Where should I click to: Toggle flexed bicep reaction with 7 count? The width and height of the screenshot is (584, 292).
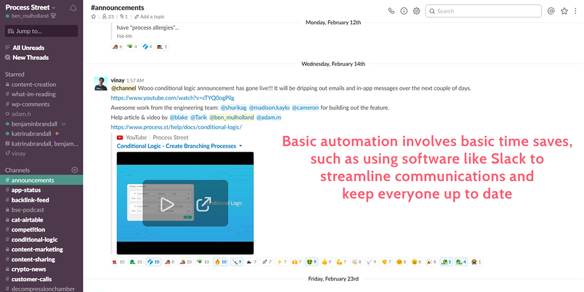(342, 262)
